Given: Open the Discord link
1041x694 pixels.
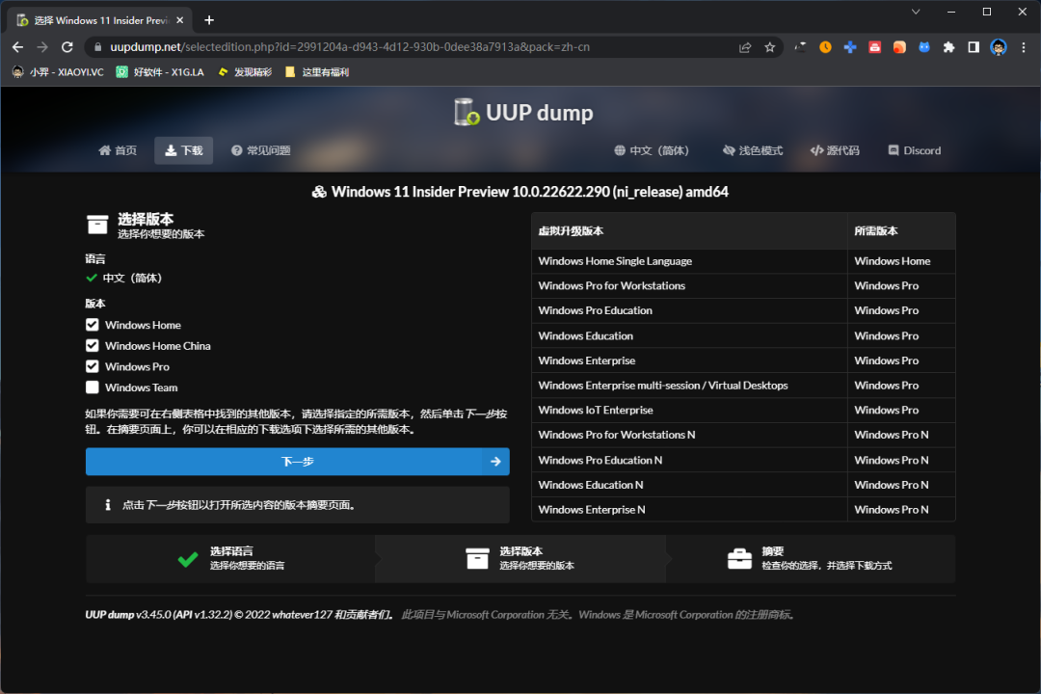Looking at the screenshot, I should coord(913,150).
